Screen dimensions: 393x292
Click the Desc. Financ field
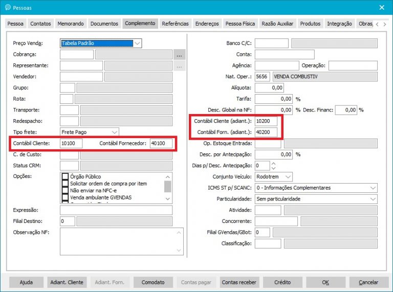pyautogui.click(x=346, y=110)
